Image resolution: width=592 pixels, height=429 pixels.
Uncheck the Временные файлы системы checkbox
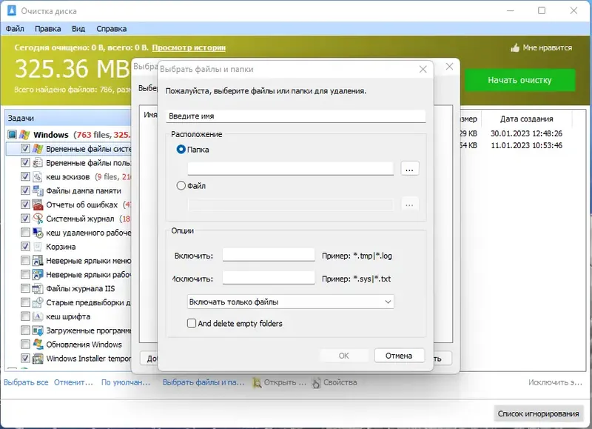pyautogui.click(x=25, y=148)
